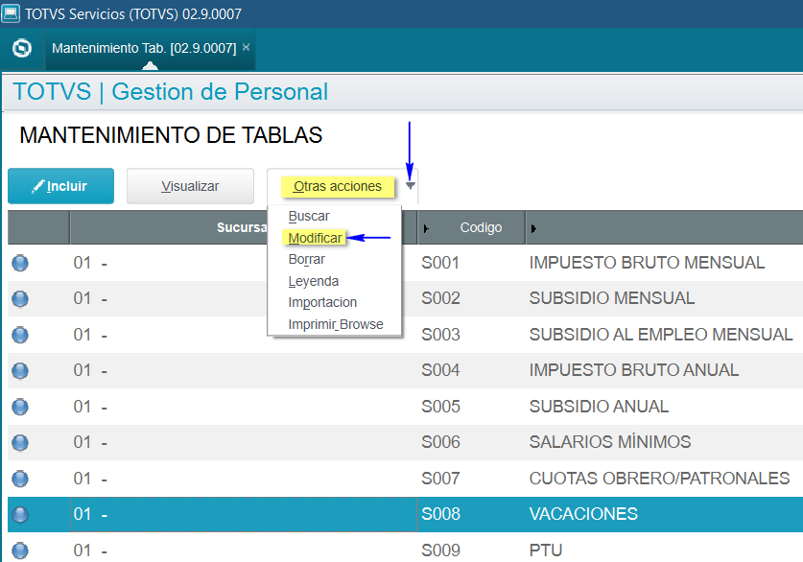The width and height of the screenshot is (803, 562).
Task: Click the blue status icon for row S002
Action: coord(20,299)
